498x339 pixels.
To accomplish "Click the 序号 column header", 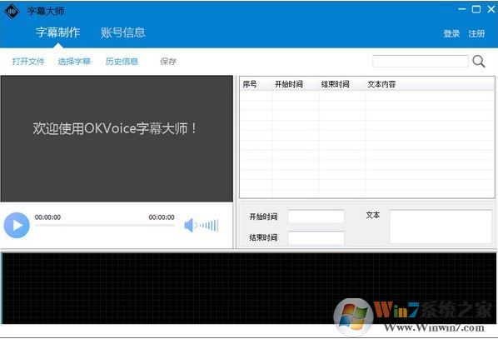I will (256, 84).
